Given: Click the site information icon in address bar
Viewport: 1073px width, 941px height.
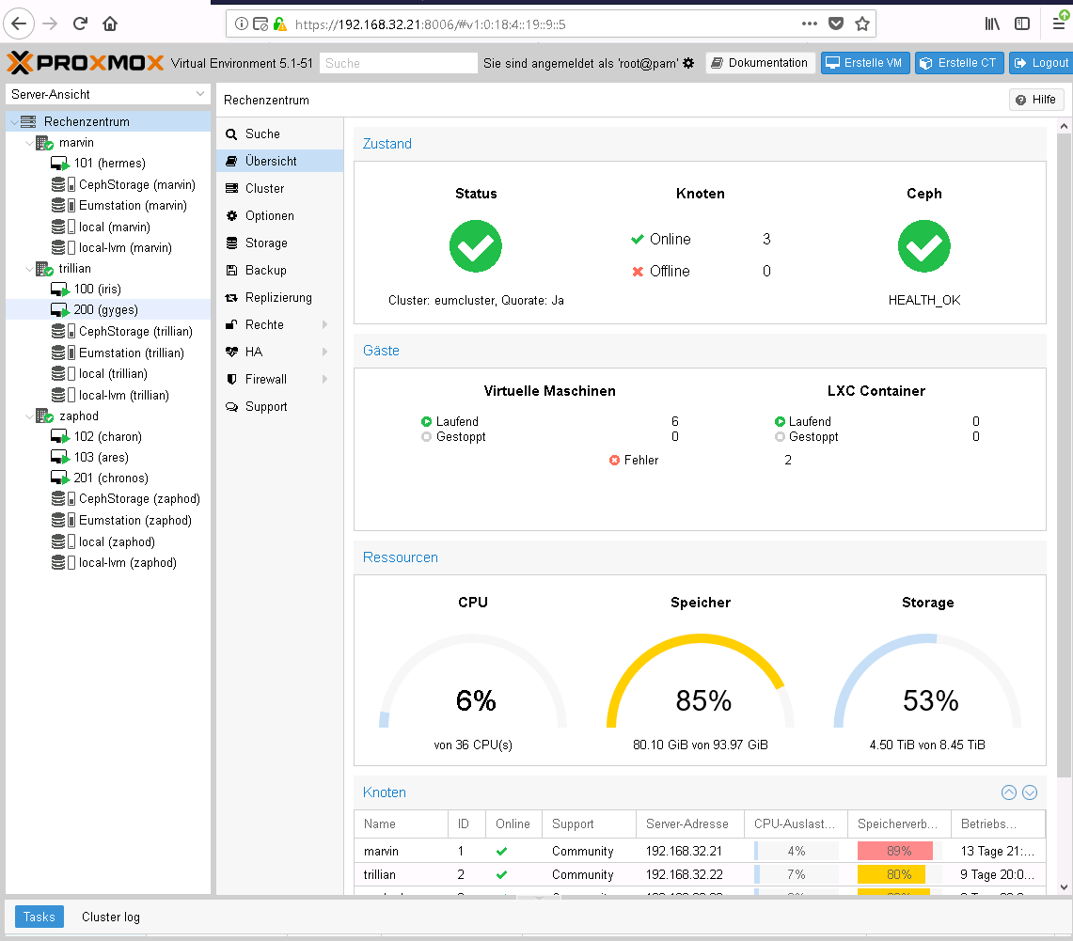Looking at the screenshot, I should point(241,24).
